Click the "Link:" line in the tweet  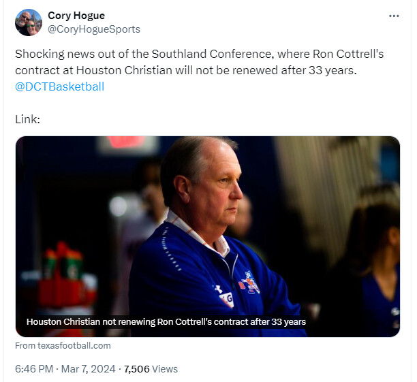[27, 119]
